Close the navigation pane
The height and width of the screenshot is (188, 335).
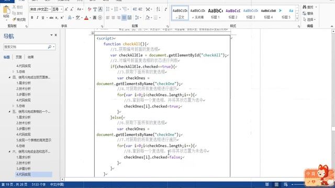point(56,35)
